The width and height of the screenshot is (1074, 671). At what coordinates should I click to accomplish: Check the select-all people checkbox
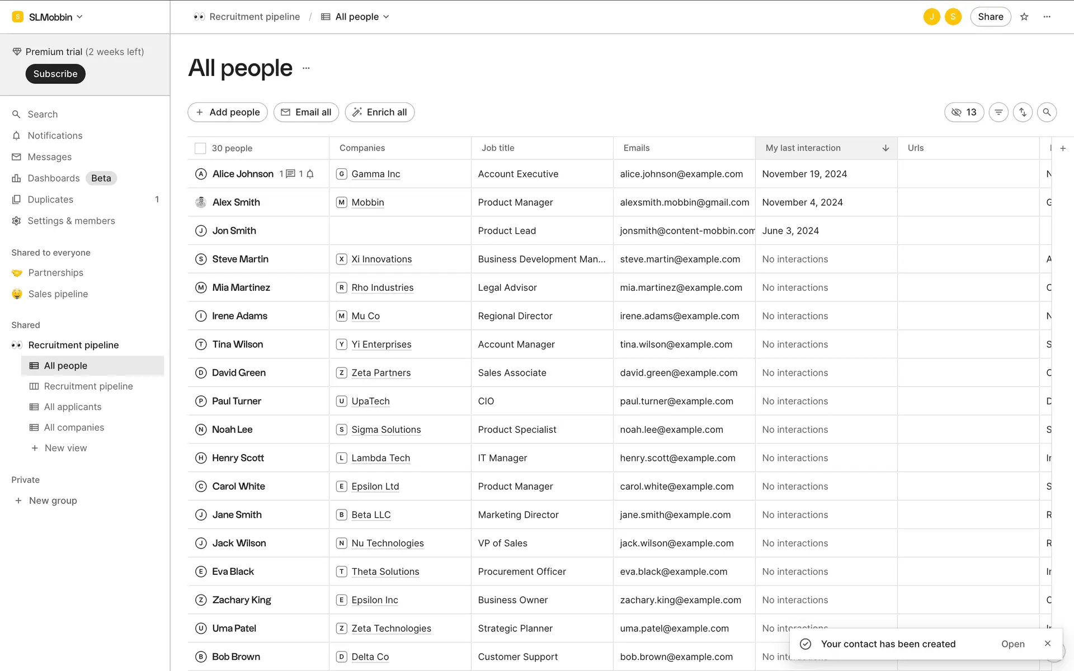[200, 148]
